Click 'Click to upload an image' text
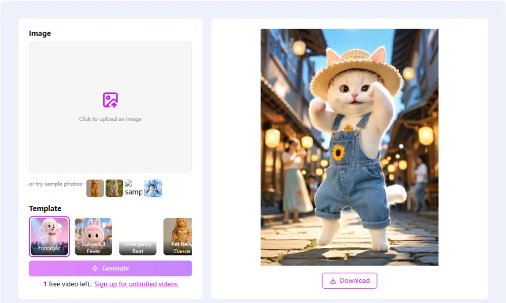 coord(110,119)
